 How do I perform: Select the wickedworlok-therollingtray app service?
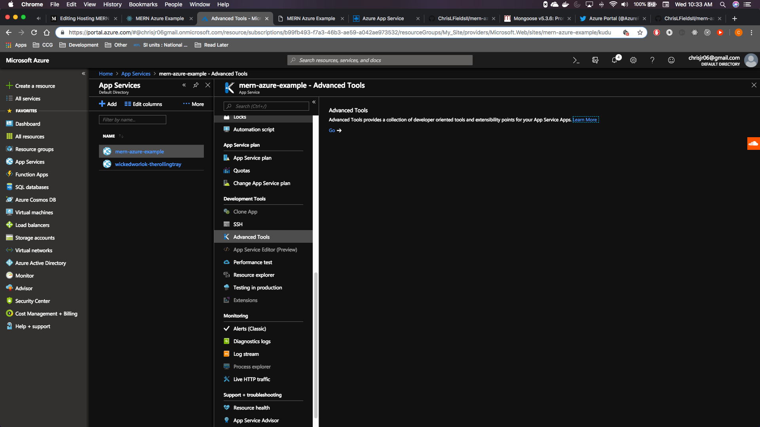(148, 164)
